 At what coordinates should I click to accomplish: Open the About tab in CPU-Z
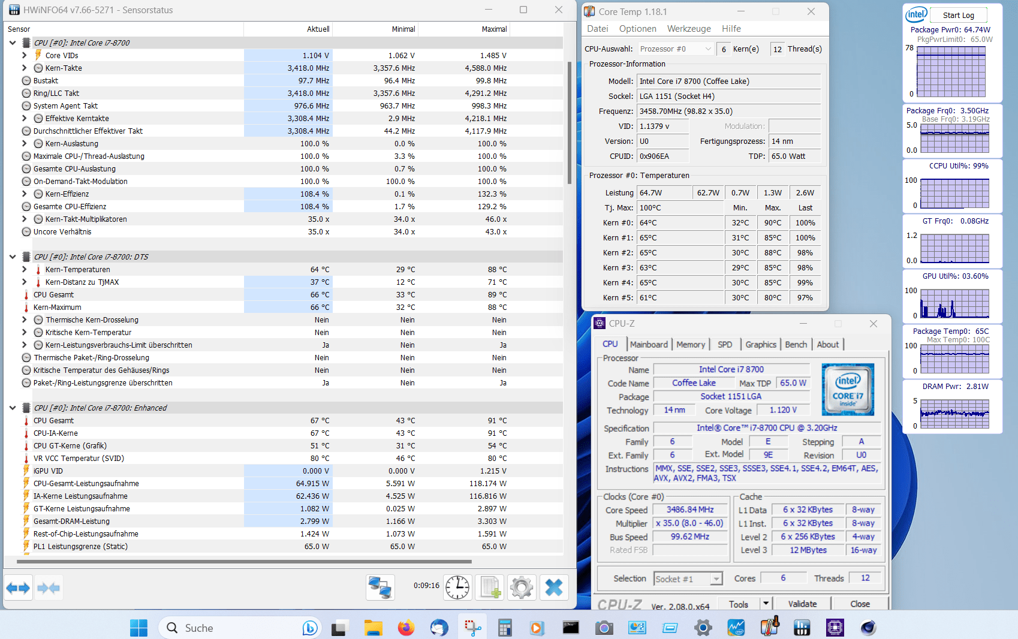pos(828,345)
